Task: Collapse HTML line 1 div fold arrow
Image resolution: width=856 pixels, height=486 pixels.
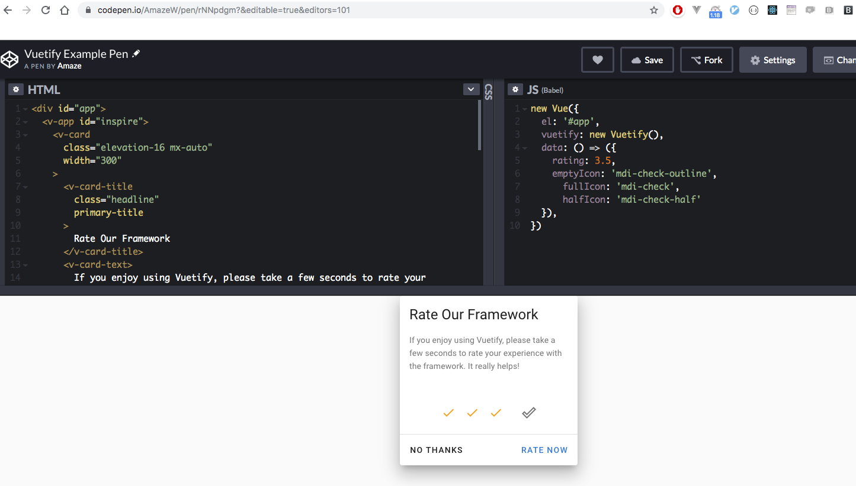Action: tap(25, 109)
